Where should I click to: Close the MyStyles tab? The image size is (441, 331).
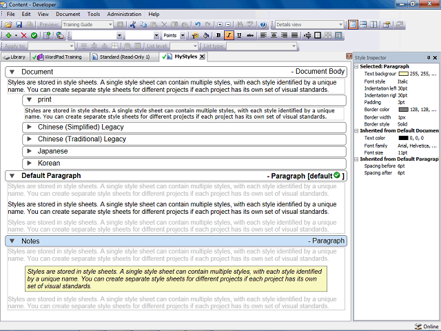click(x=202, y=57)
